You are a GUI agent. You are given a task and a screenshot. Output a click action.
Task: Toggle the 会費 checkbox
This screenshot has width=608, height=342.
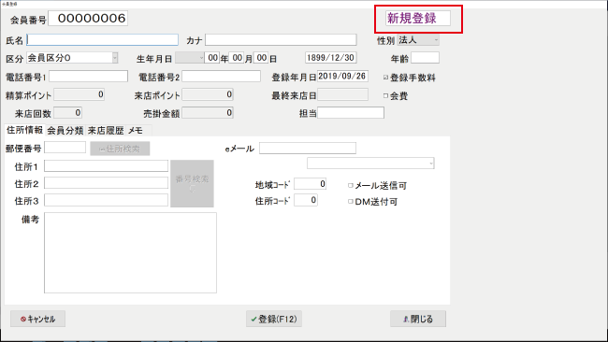coord(385,95)
